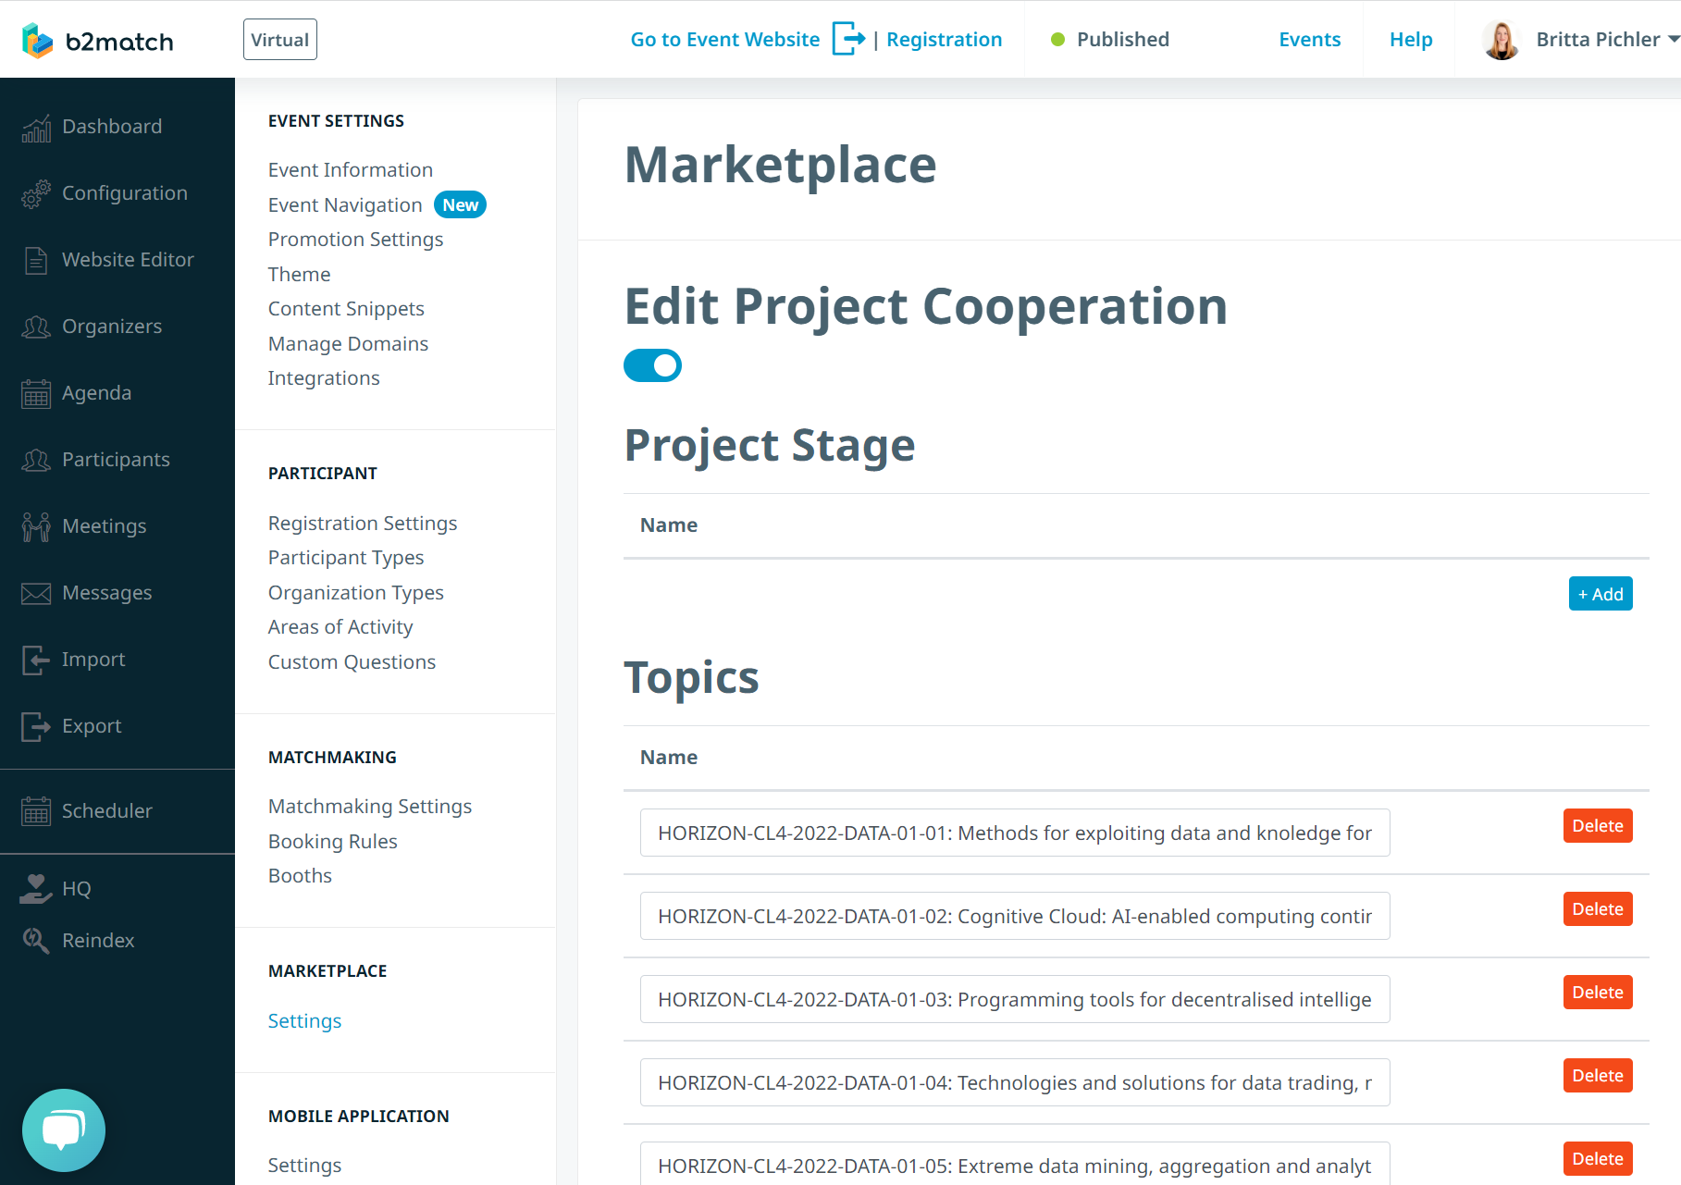Open Content Snippets
Viewport: 1681px width, 1185px height.
point(346,309)
